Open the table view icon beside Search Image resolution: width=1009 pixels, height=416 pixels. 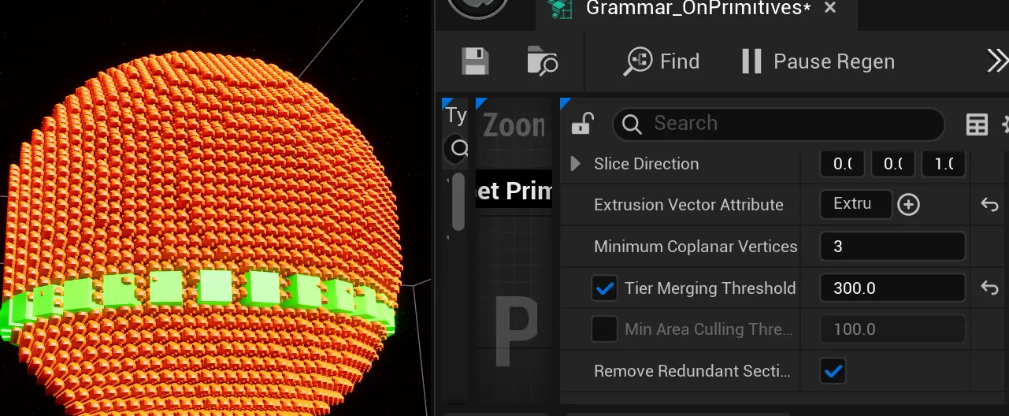click(x=977, y=124)
